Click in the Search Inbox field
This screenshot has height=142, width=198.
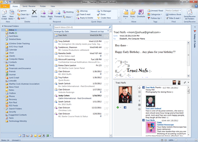click(x=81, y=27)
